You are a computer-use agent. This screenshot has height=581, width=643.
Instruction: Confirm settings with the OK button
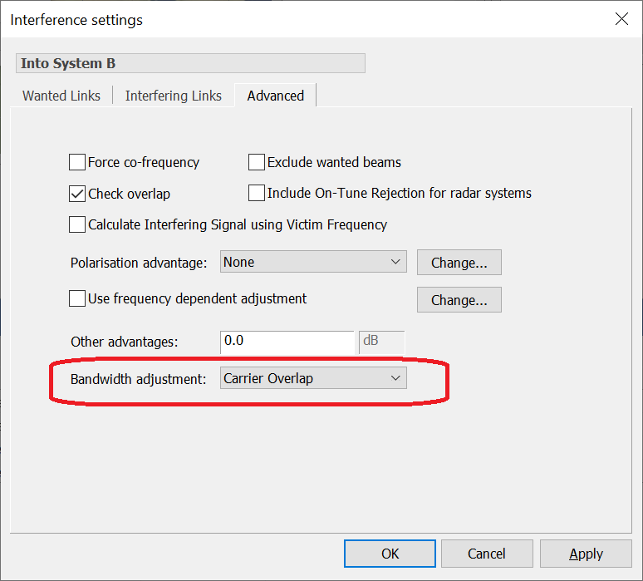(x=390, y=554)
